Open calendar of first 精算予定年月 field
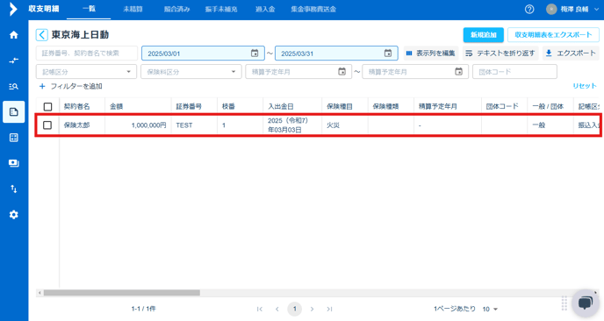 click(x=342, y=72)
